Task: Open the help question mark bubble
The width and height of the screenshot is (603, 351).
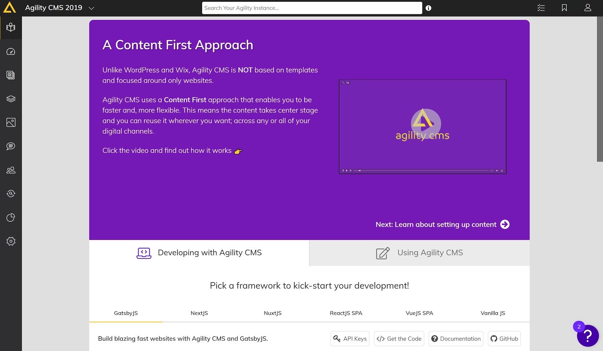Action: (x=588, y=336)
